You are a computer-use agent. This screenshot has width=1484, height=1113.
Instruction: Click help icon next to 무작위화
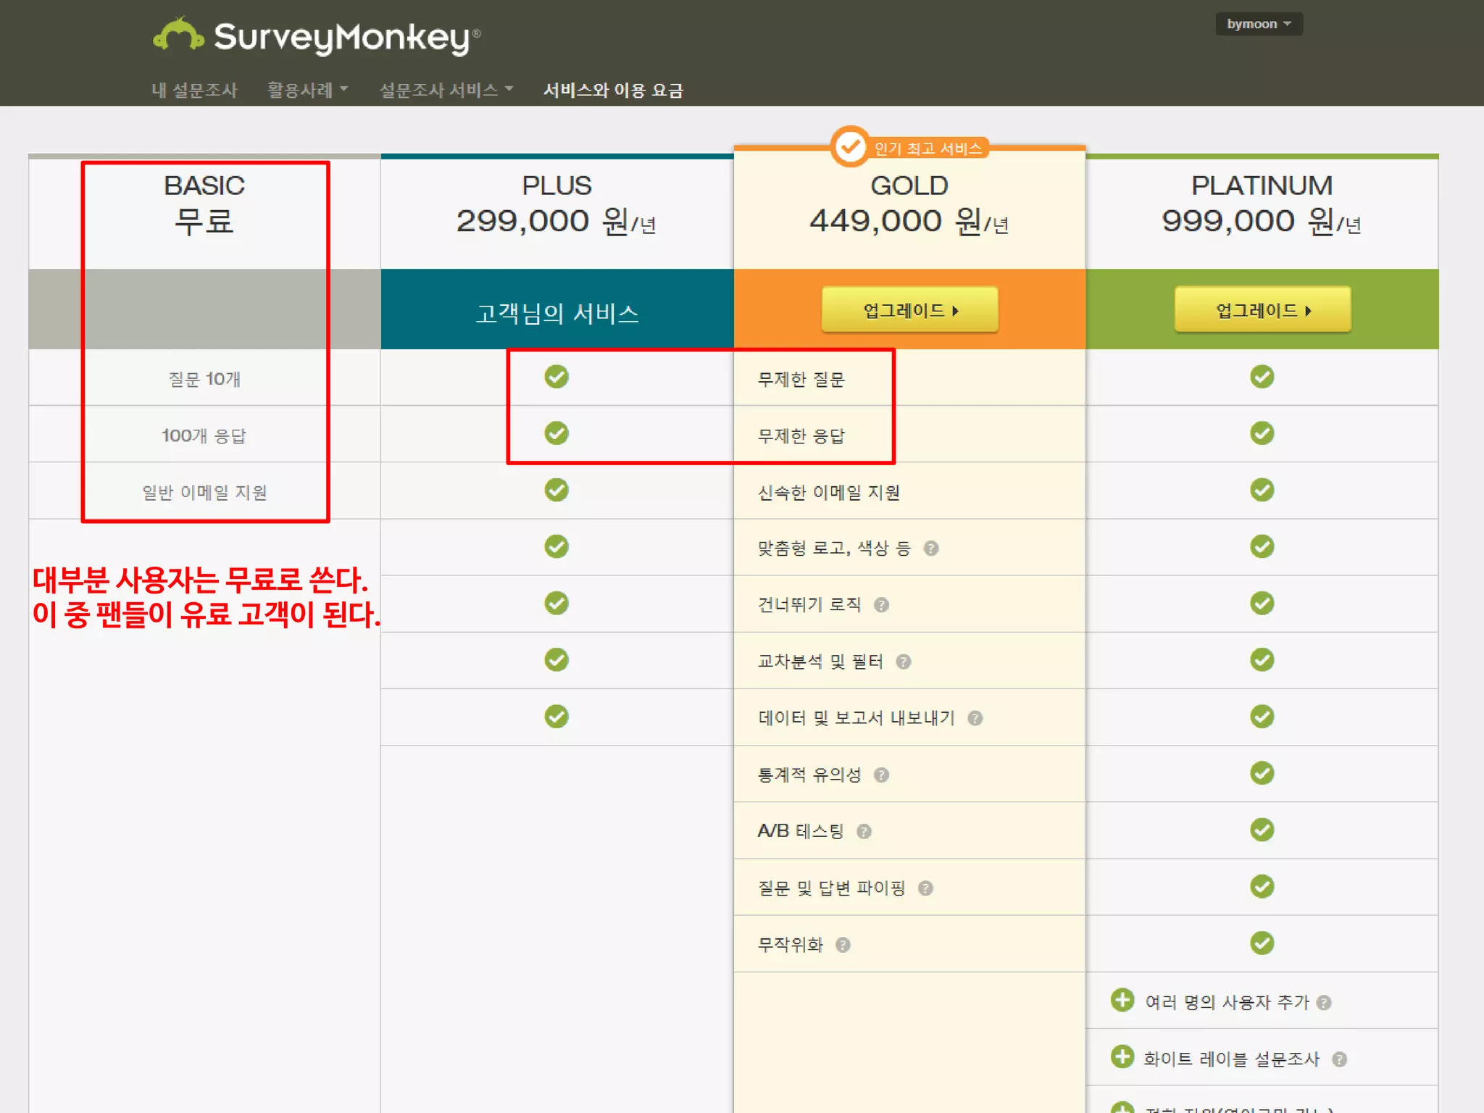pos(843,945)
